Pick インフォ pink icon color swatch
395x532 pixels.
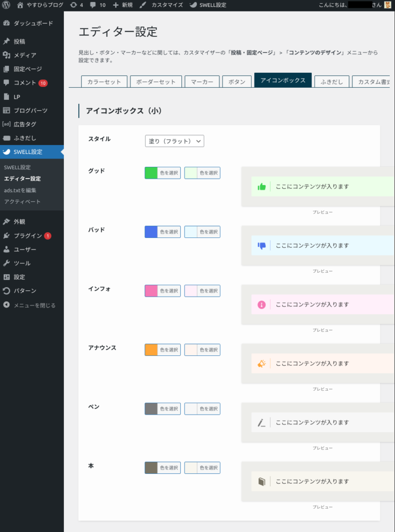(x=151, y=291)
